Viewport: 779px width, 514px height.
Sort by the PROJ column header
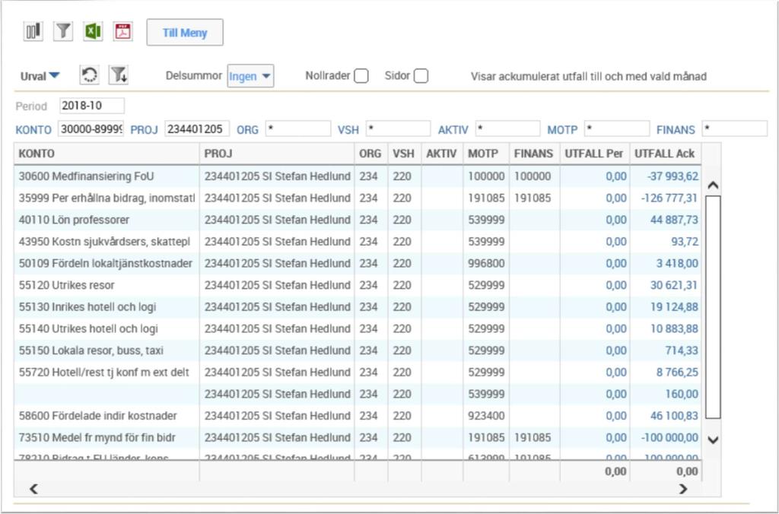coord(277,154)
